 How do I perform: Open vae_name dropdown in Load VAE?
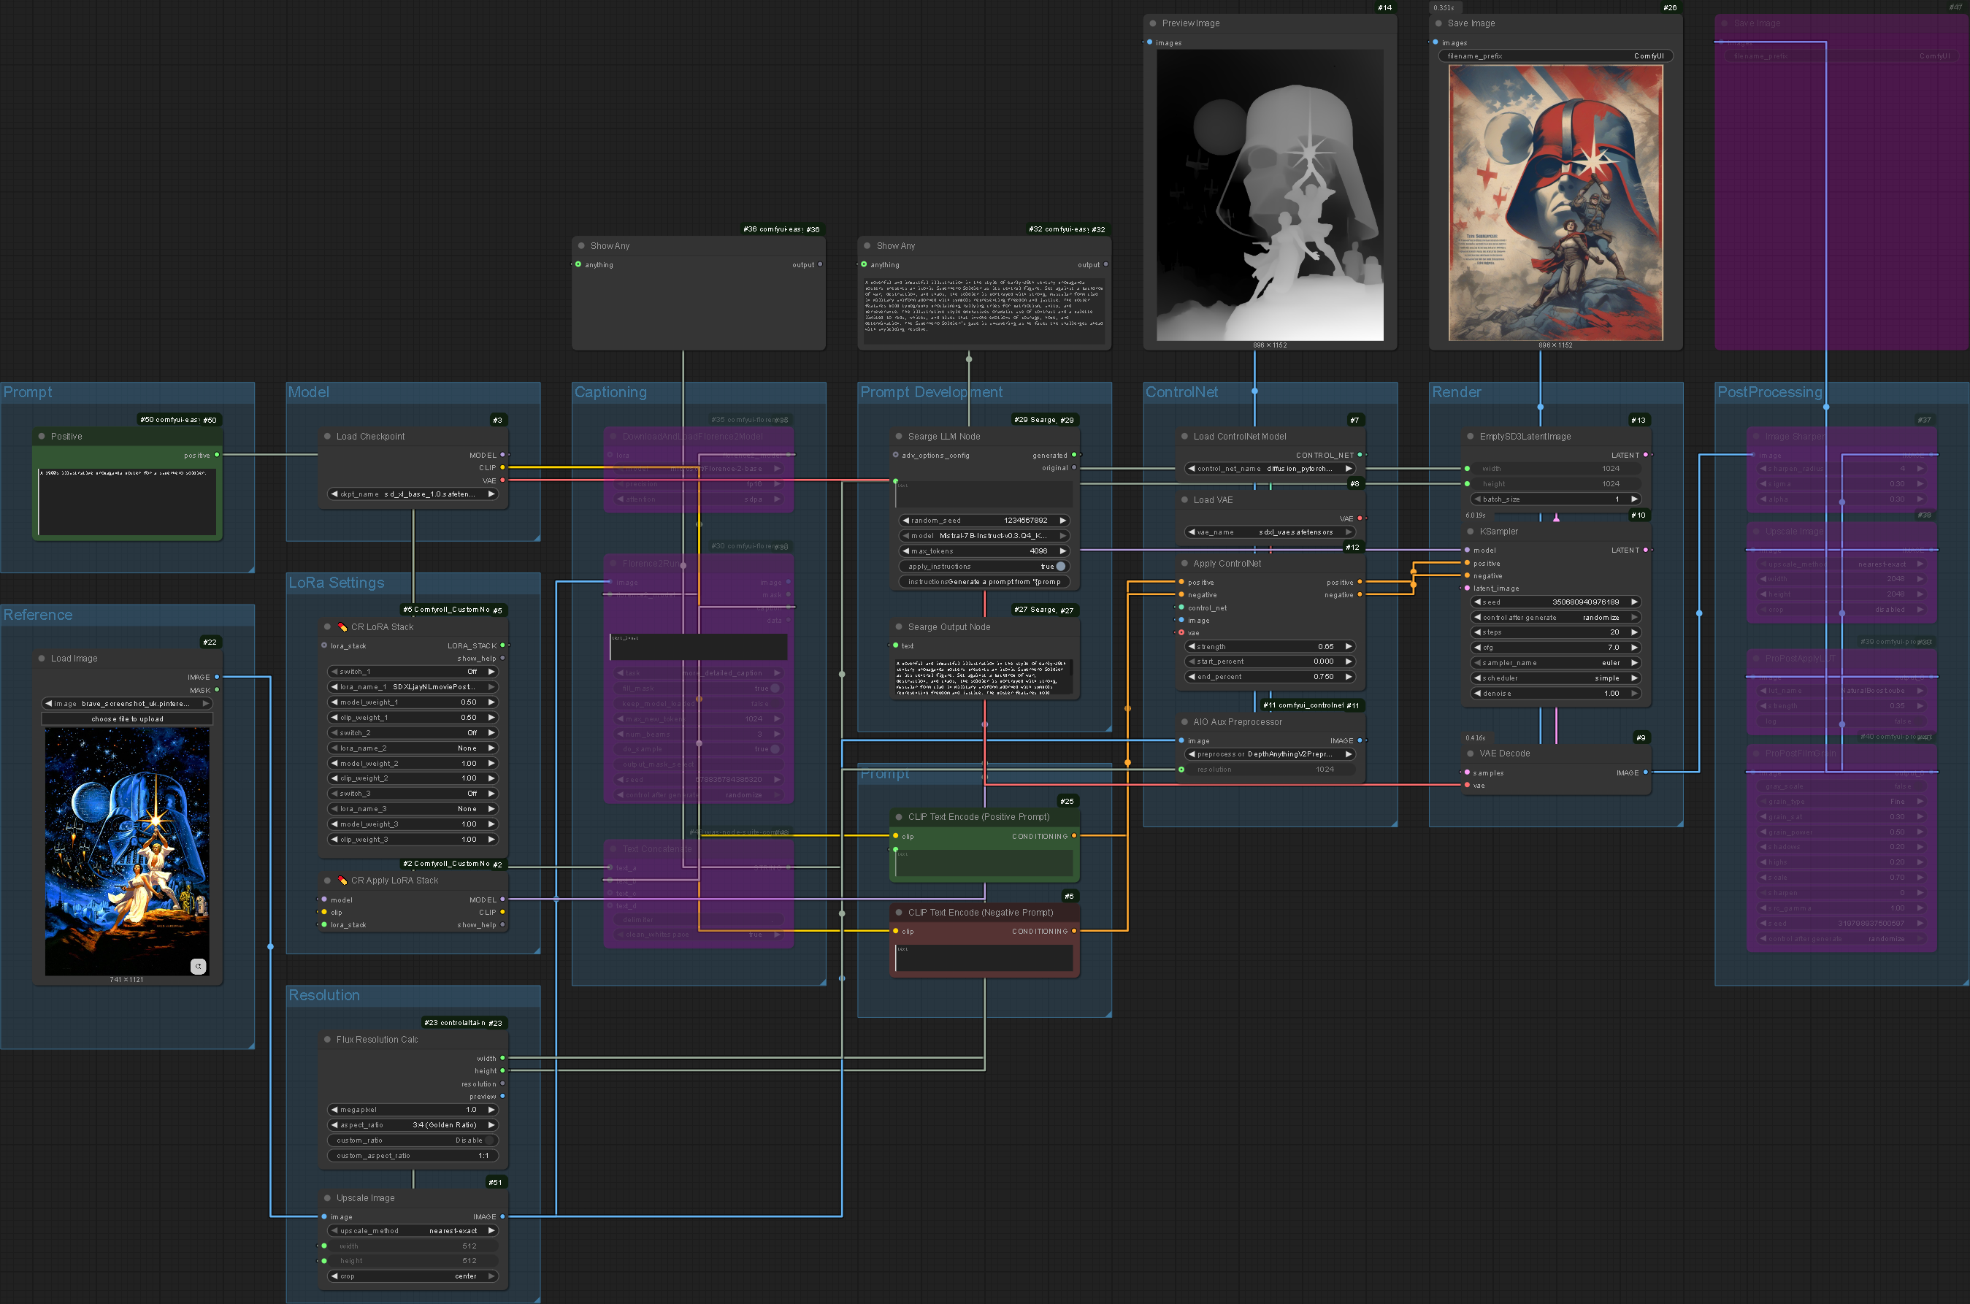tap(1270, 532)
